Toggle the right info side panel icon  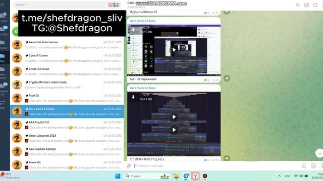[x=315, y=5]
